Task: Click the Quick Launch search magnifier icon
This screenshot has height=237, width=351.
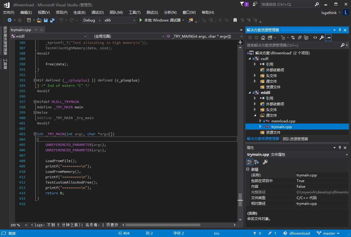Action: click(x=317, y=4)
